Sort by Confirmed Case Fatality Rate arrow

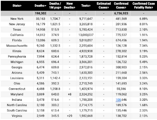pos(152,7)
